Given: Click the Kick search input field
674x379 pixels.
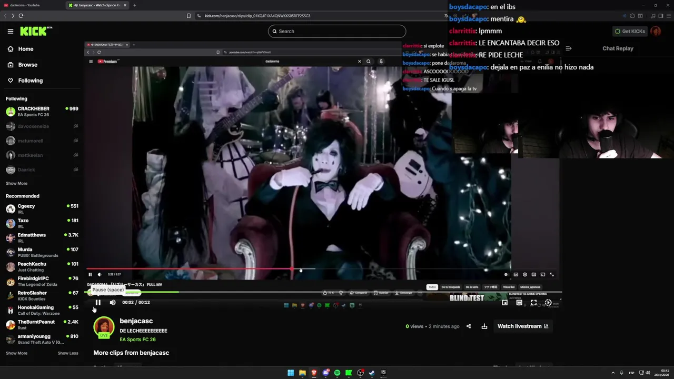Looking at the screenshot, I should point(337,31).
